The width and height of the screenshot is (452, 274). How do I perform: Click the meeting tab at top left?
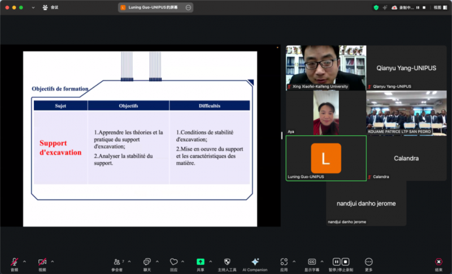point(51,7)
